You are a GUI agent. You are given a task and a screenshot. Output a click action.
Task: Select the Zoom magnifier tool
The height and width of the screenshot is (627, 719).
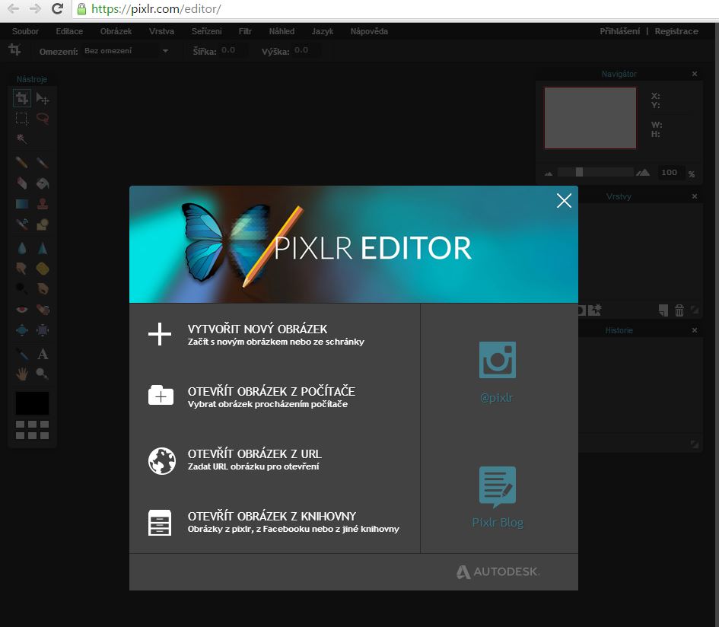[x=43, y=374]
